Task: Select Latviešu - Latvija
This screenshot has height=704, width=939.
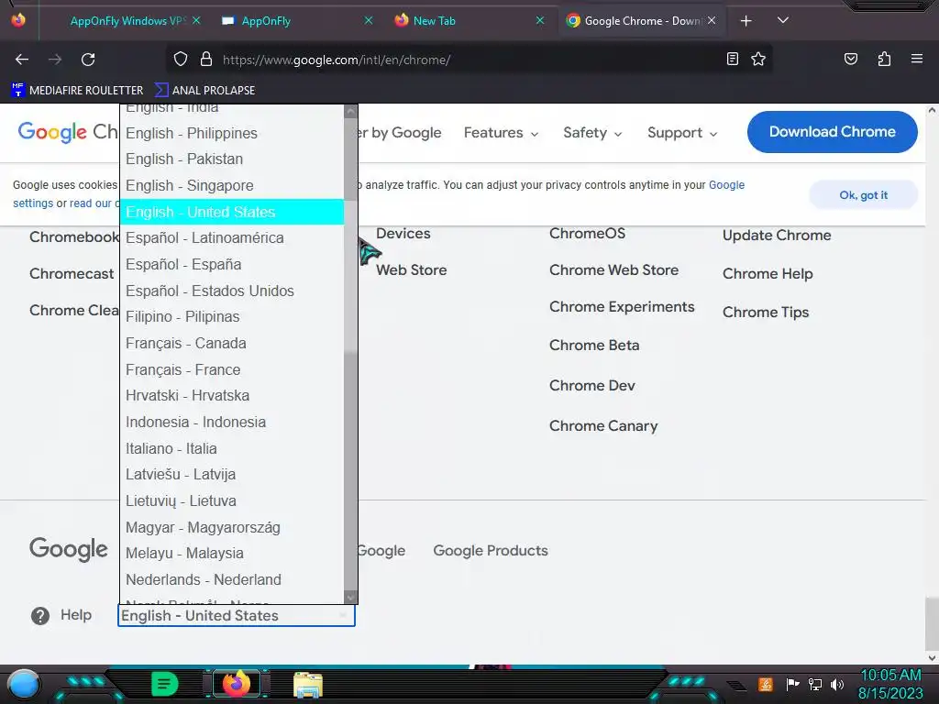Action: pyautogui.click(x=232, y=474)
